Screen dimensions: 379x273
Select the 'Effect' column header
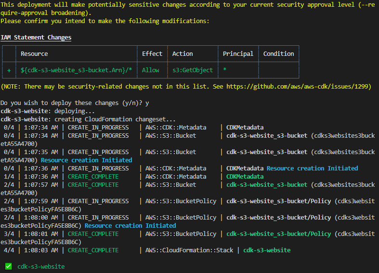pos(152,53)
